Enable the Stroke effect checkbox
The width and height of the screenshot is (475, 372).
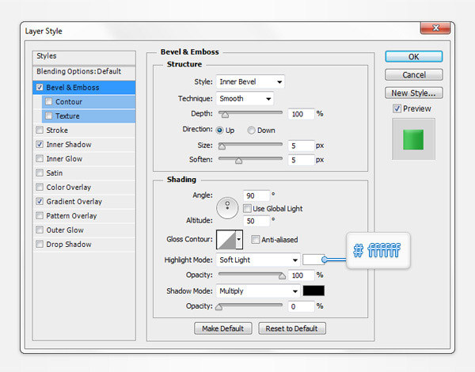pyautogui.click(x=40, y=131)
